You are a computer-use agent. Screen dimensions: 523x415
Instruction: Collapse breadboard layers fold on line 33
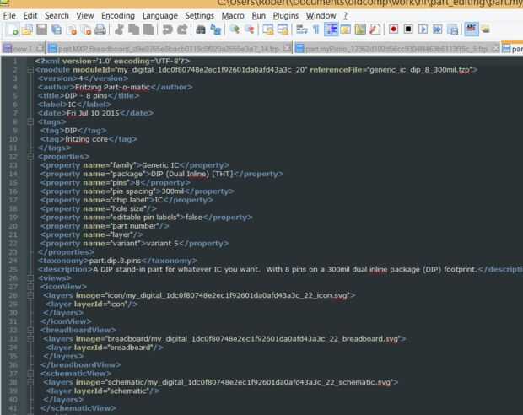point(30,338)
